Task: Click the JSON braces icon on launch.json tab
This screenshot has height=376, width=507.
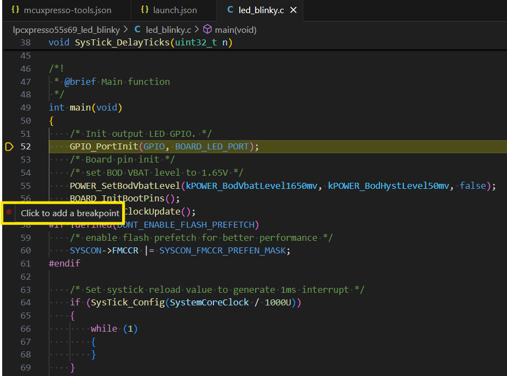Action: coord(145,9)
